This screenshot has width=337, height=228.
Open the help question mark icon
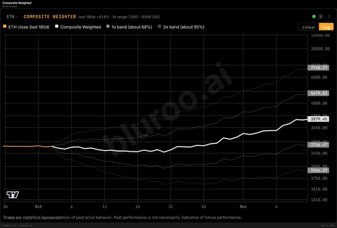tap(321, 16)
